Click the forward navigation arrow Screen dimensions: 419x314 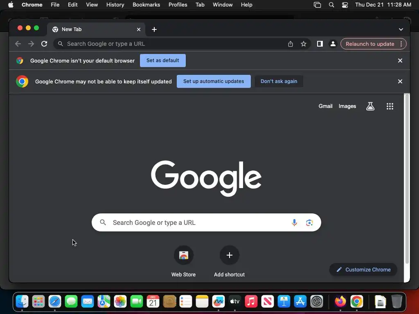coord(31,44)
